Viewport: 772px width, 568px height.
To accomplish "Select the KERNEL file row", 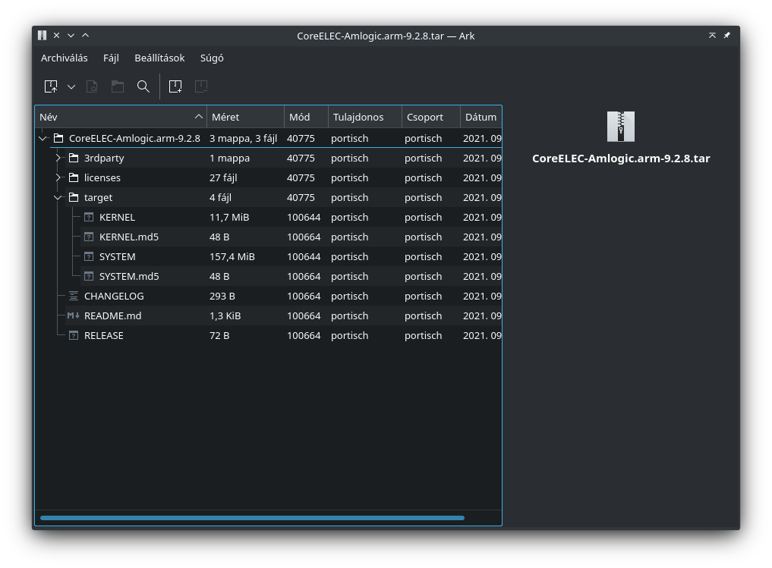I will pos(268,217).
